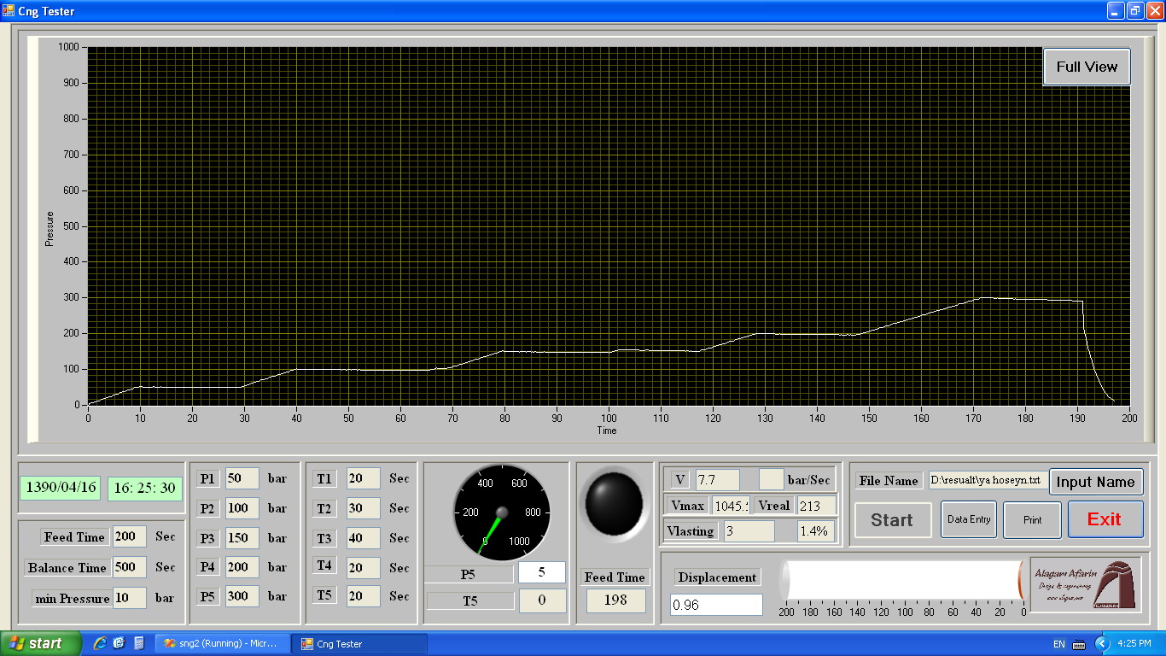Click the Outlook Express quick launch icon
Viewport: 1166px width, 656px height.
click(120, 643)
